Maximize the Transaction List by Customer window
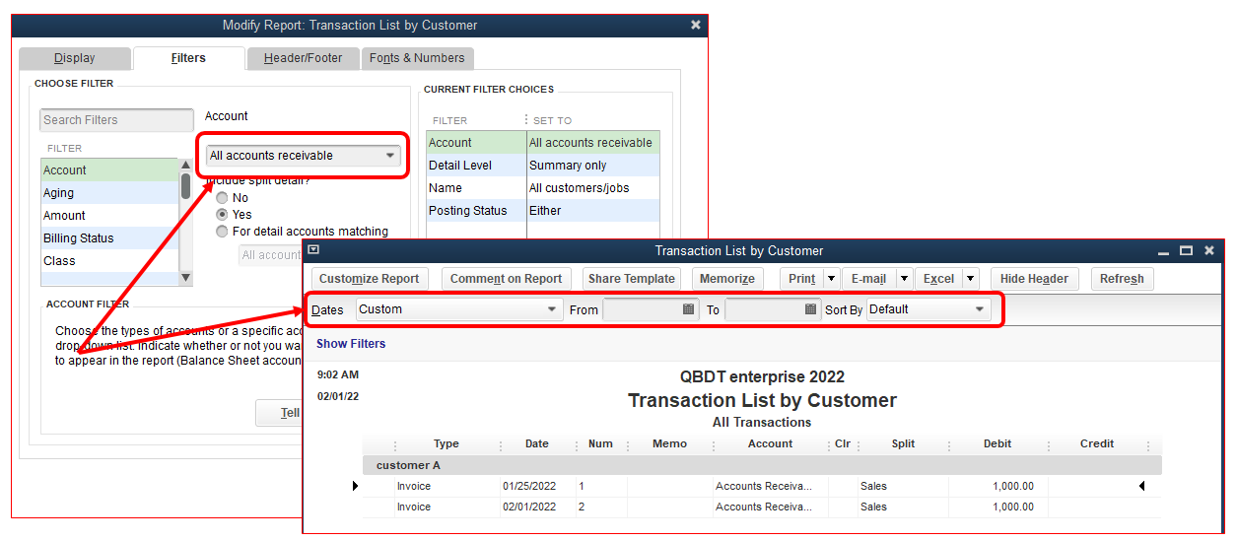 coord(1187,251)
